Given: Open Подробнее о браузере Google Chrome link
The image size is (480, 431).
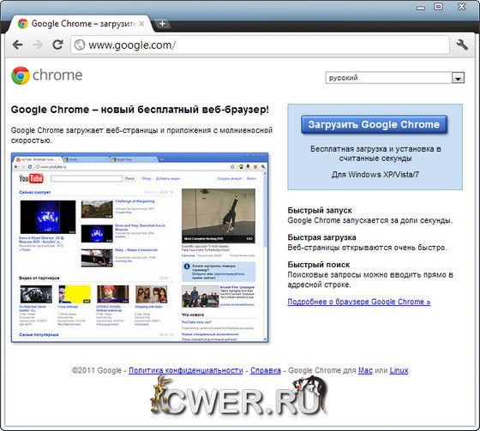Looking at the screenshot, I should (359, 302).
